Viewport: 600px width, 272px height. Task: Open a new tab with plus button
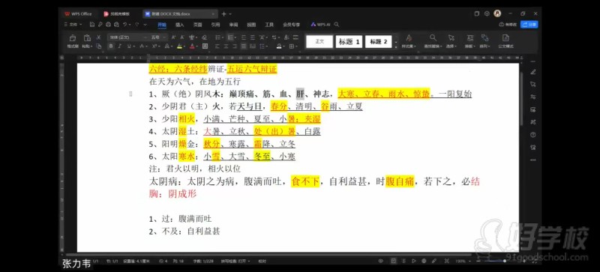[223, 13]
